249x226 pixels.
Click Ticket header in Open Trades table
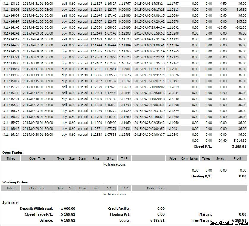(11, 158)
